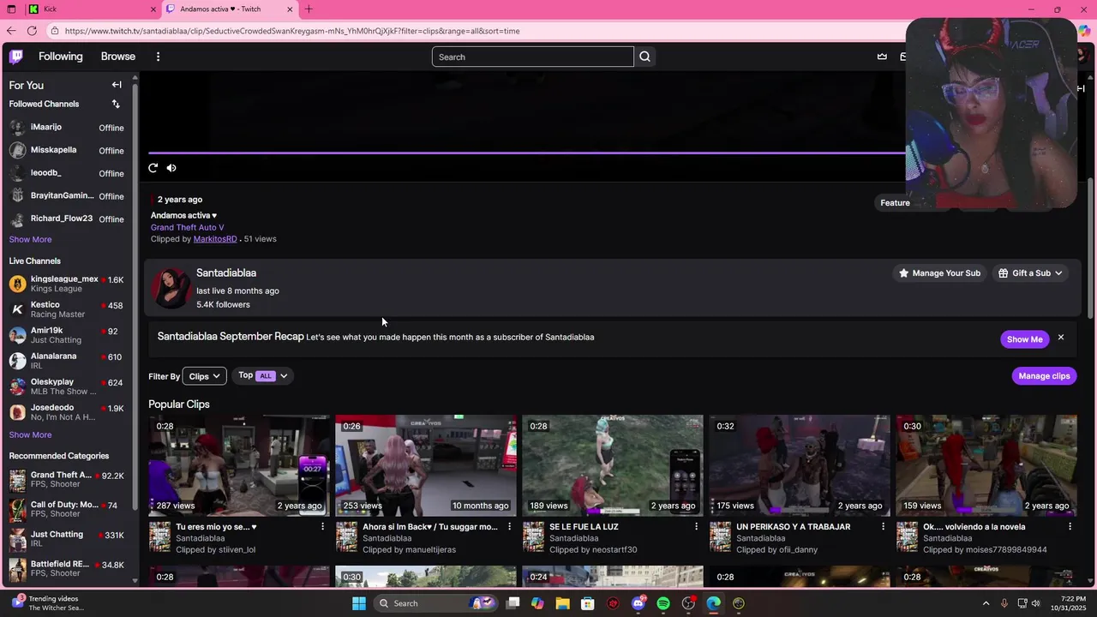Open kingsleague_mex live channel

tap(67, 284)
